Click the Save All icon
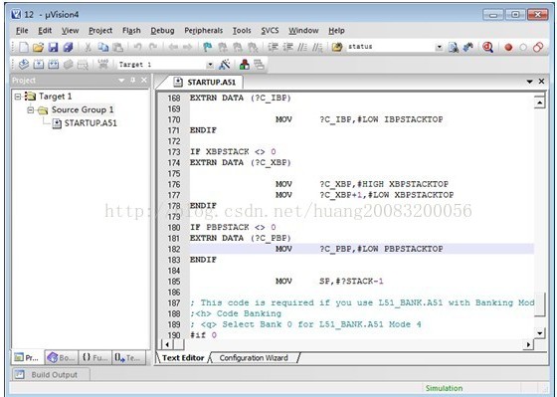The height and width of the screenshot is (397, 557). [68, 47]
